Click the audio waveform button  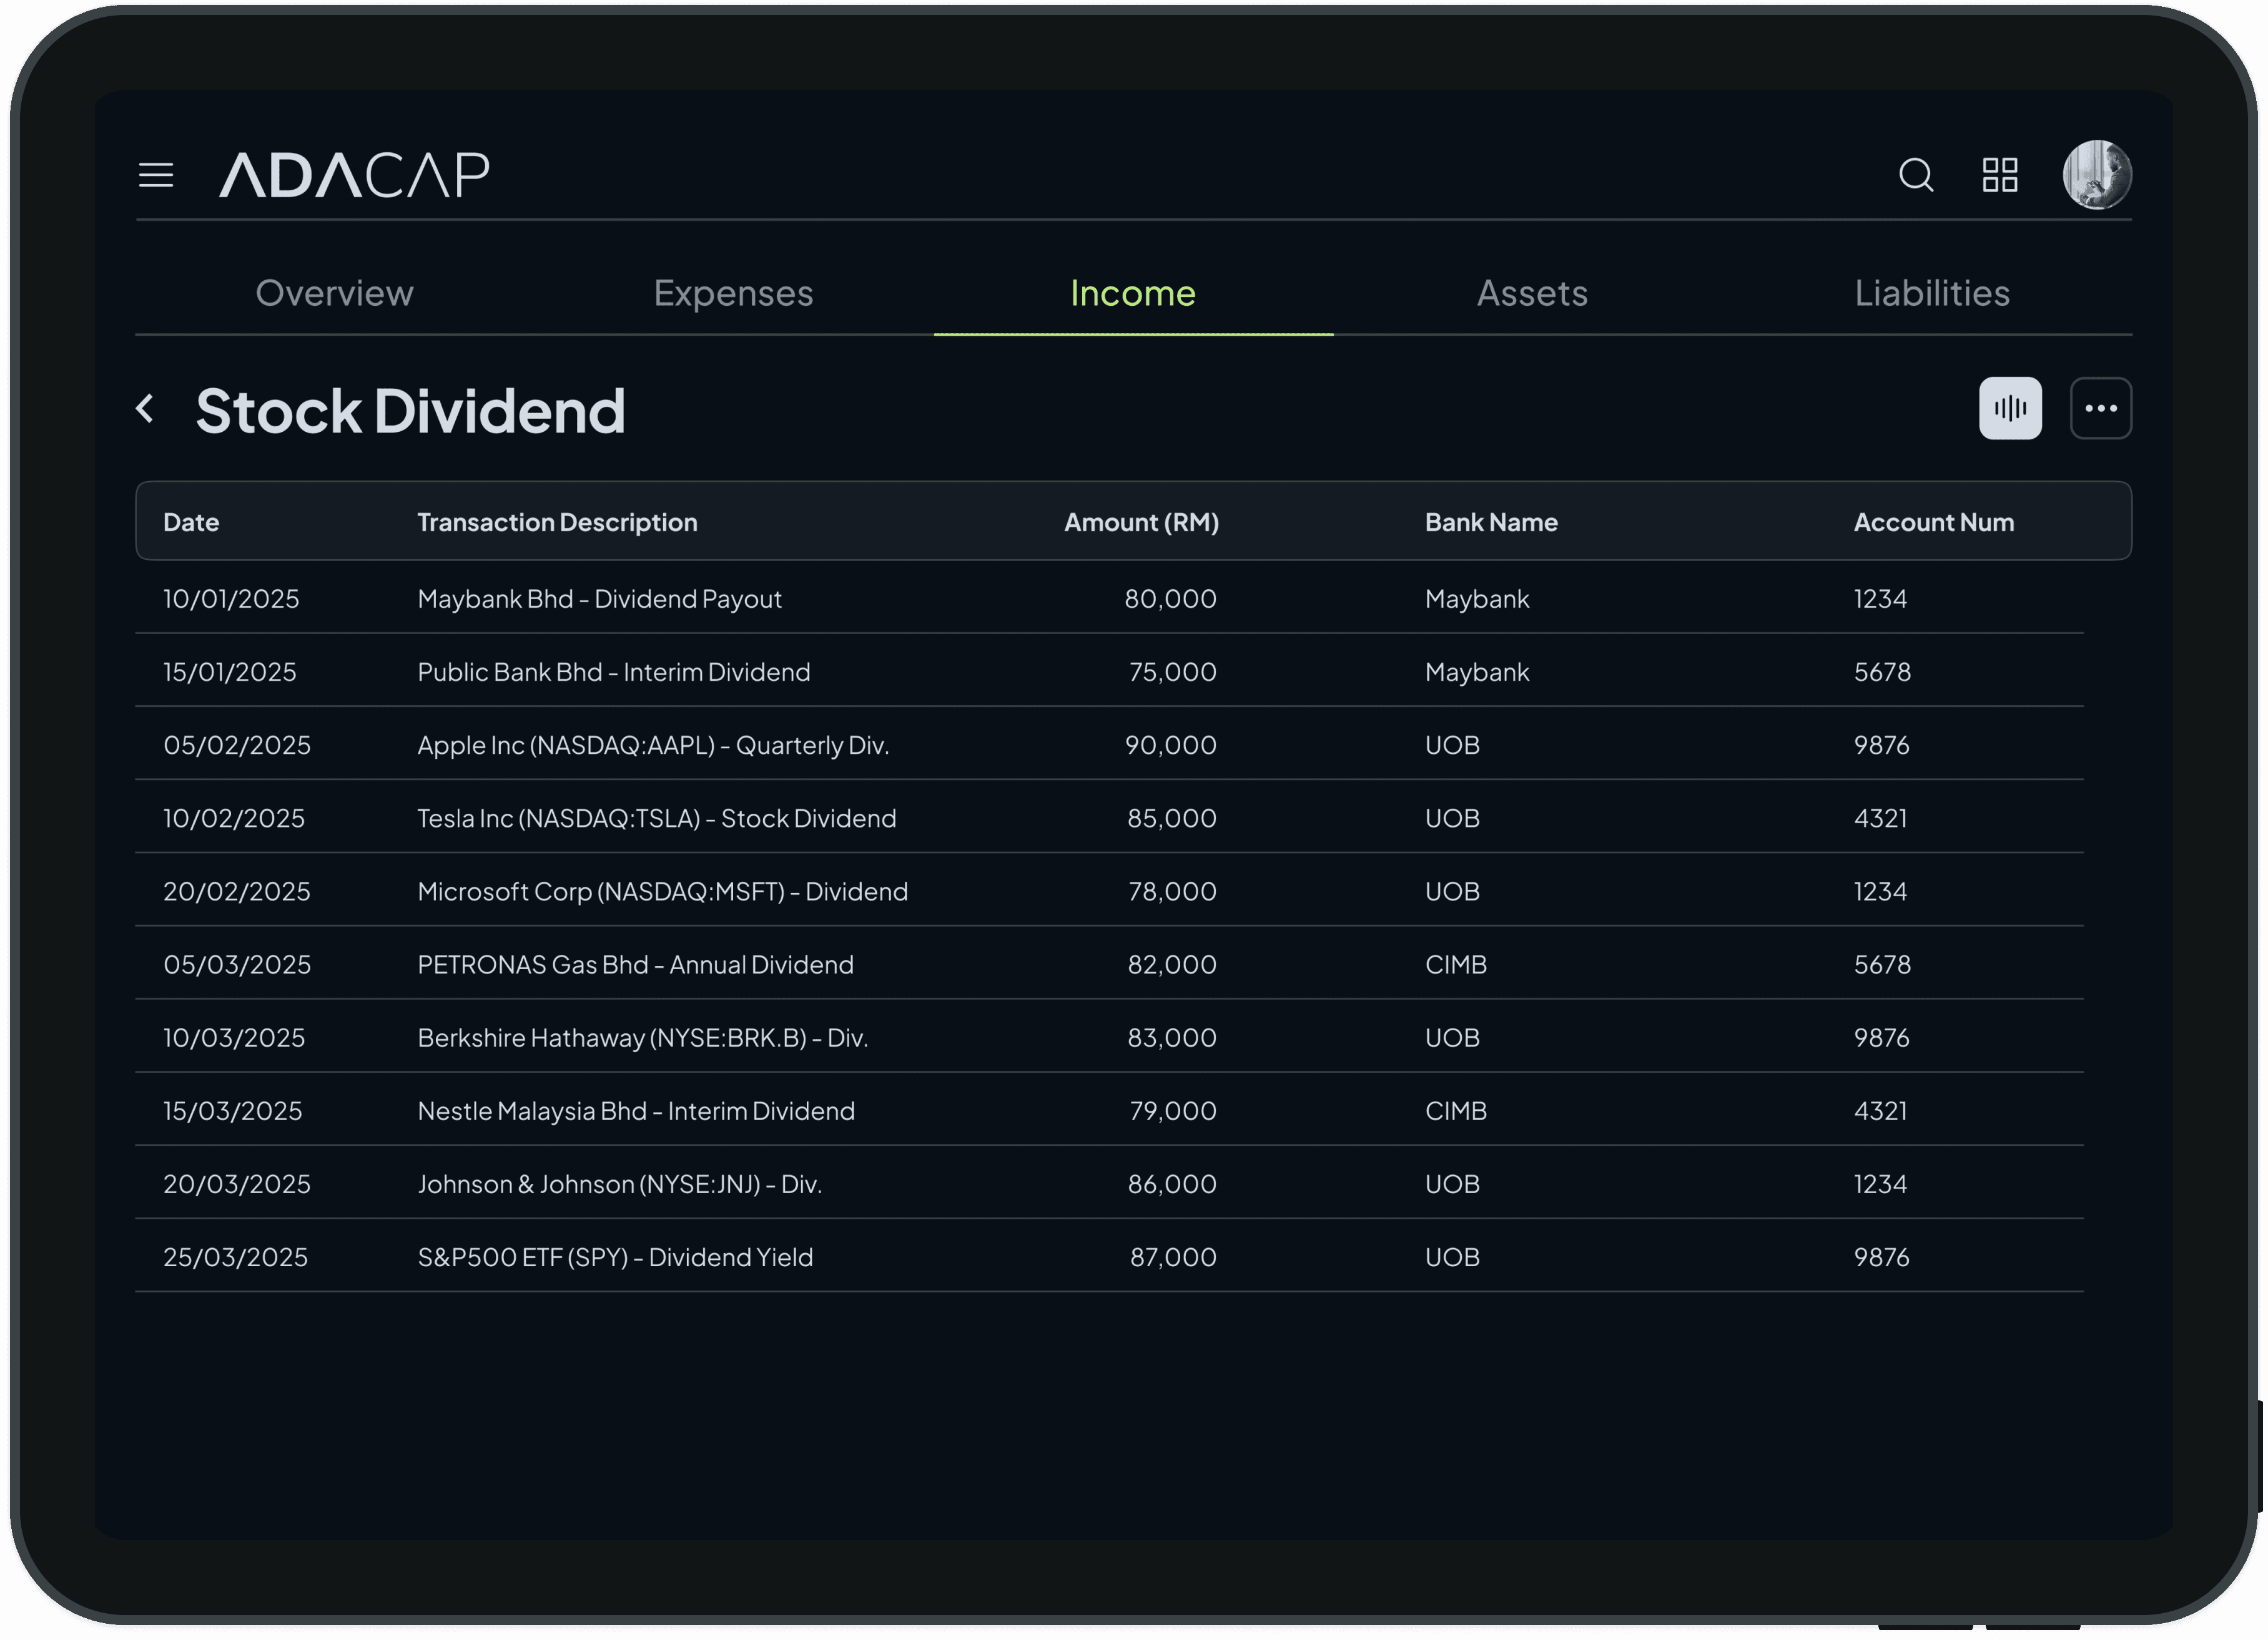click(2010, 408)
